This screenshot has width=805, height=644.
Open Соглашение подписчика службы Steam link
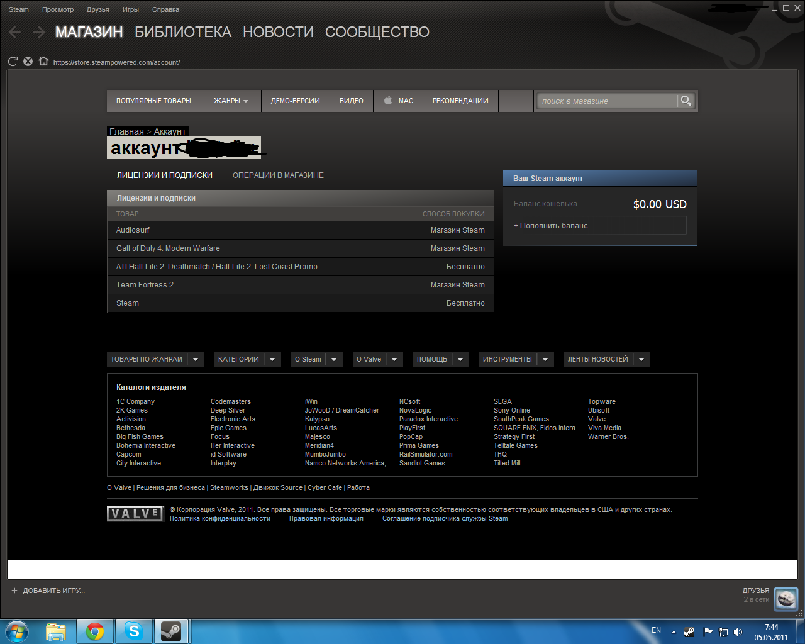coord(445,519)
